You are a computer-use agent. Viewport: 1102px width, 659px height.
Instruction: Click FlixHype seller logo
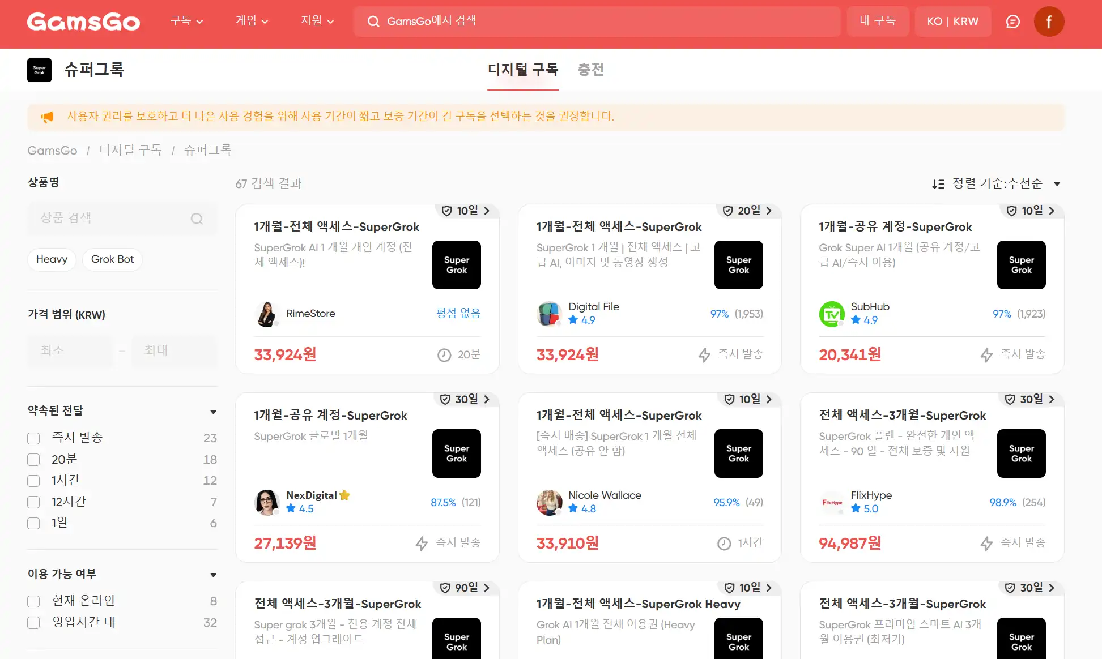tap(832, 502)
